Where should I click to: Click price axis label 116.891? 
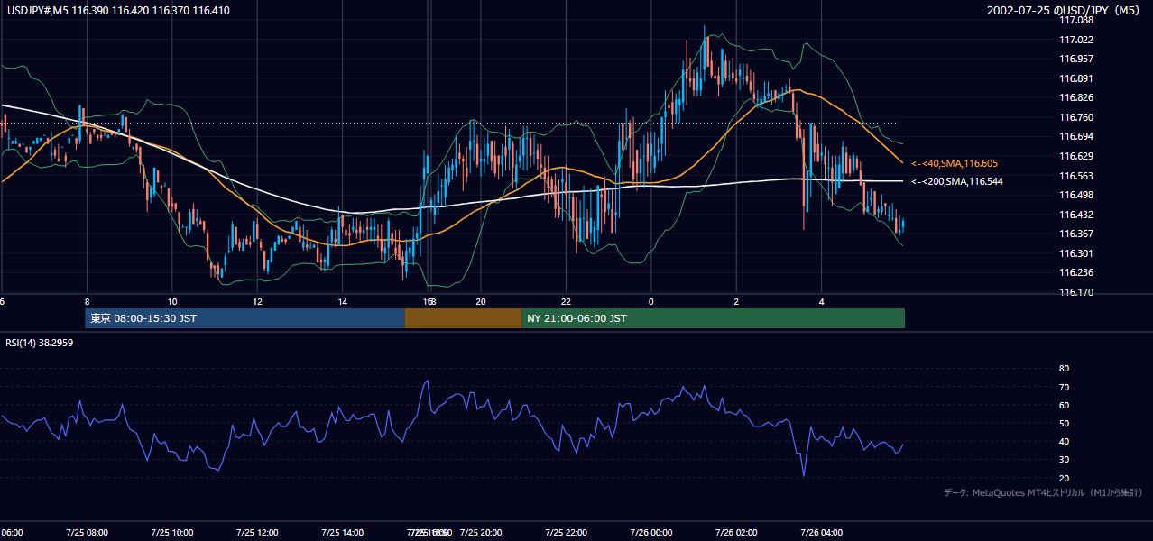tap(1075, 78)
